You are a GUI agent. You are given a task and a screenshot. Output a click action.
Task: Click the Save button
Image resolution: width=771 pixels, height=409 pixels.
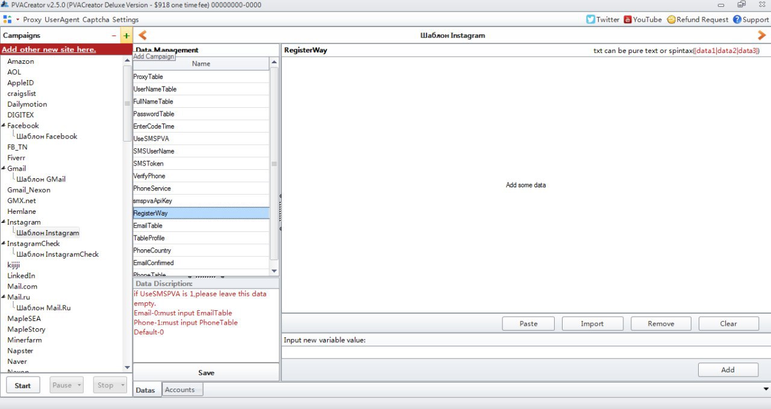206,372
